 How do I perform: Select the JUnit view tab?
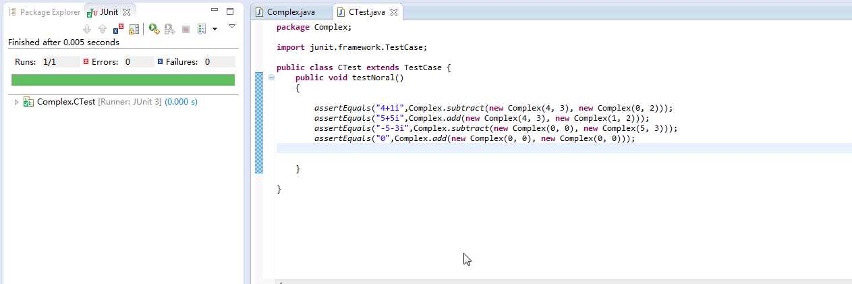(x=108, y=12)
